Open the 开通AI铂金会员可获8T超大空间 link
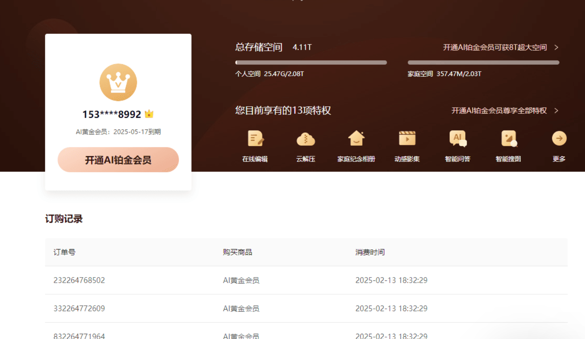585x339 pixels. 495,47
